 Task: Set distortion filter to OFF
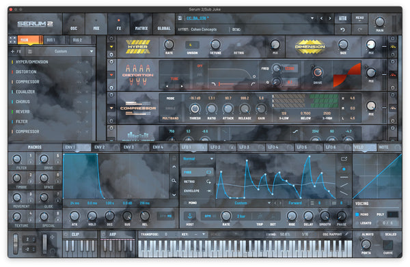200,66
